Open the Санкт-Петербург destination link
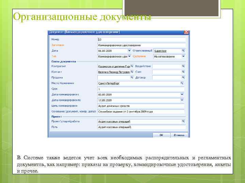Viewport: 245px width, 183px height. [x=109, y=83]
